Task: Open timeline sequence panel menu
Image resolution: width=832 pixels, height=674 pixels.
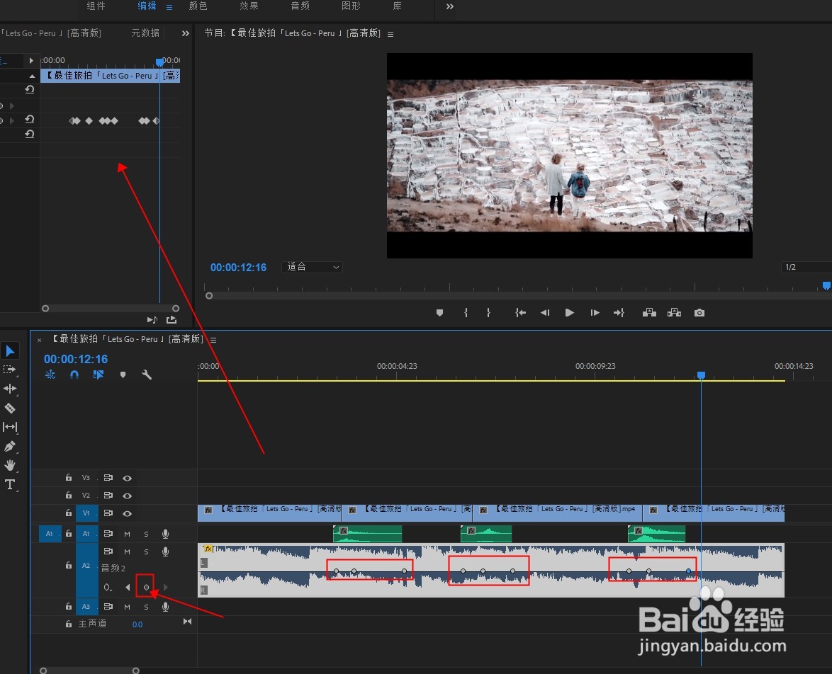Action: click(x=213, y=340)
